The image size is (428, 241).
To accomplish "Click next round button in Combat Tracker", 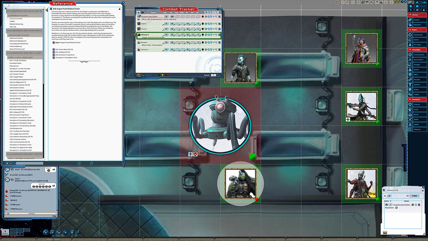I will [x=218, y=75].
